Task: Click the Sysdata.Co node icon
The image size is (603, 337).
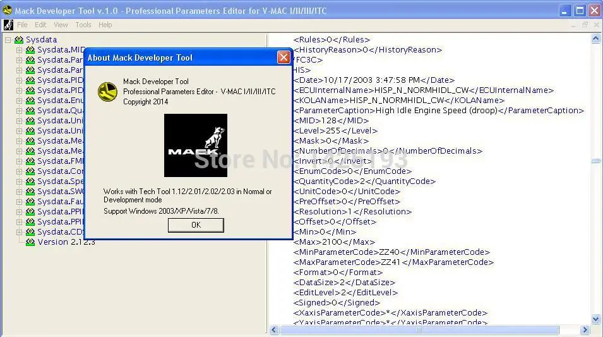Action: coord(30,171)
